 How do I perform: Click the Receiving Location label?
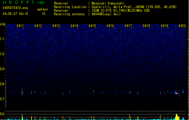tap(70, 7)
